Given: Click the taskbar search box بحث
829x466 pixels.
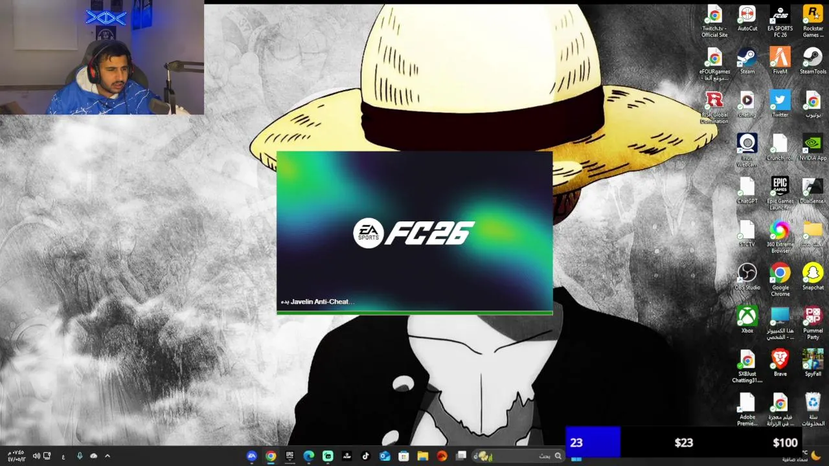Looking at the screenshot, I should tap(518, 456).
